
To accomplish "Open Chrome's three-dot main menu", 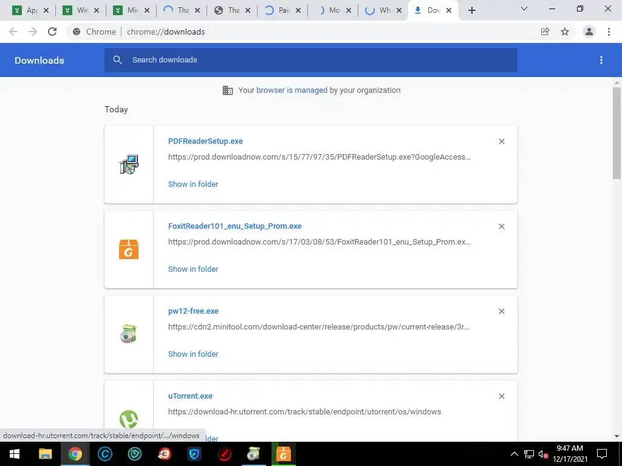I will click(609, 32).
